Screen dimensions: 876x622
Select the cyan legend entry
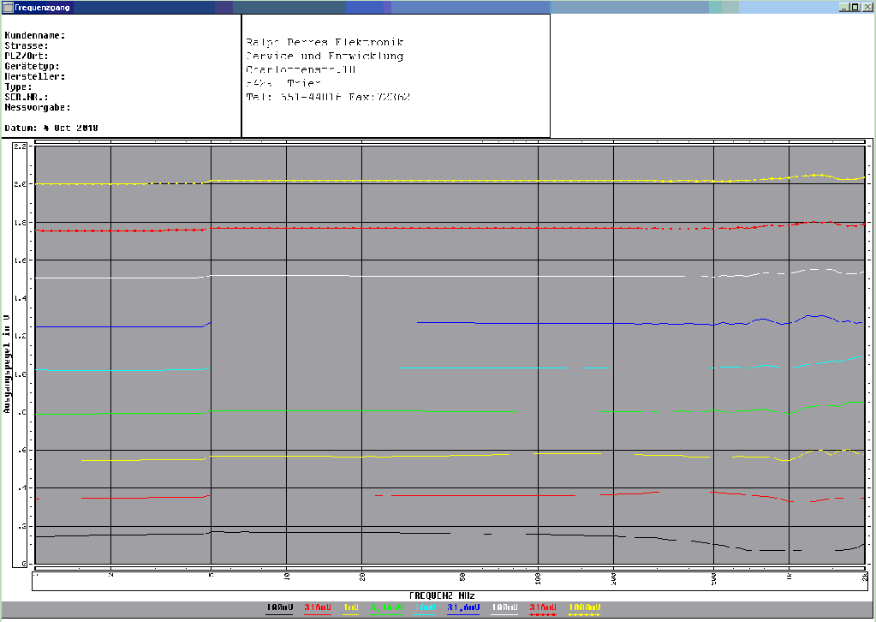[425, 609]
